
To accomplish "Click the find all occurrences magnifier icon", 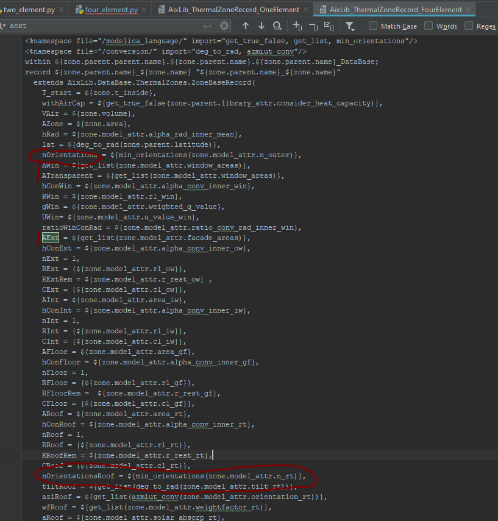I will point(277,26).
